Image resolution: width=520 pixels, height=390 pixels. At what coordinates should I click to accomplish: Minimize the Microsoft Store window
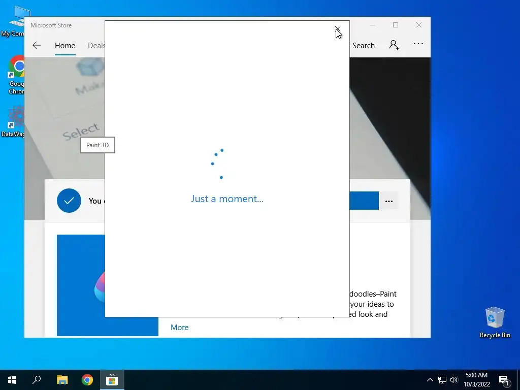pyautogui.click(x=372, y=25)
